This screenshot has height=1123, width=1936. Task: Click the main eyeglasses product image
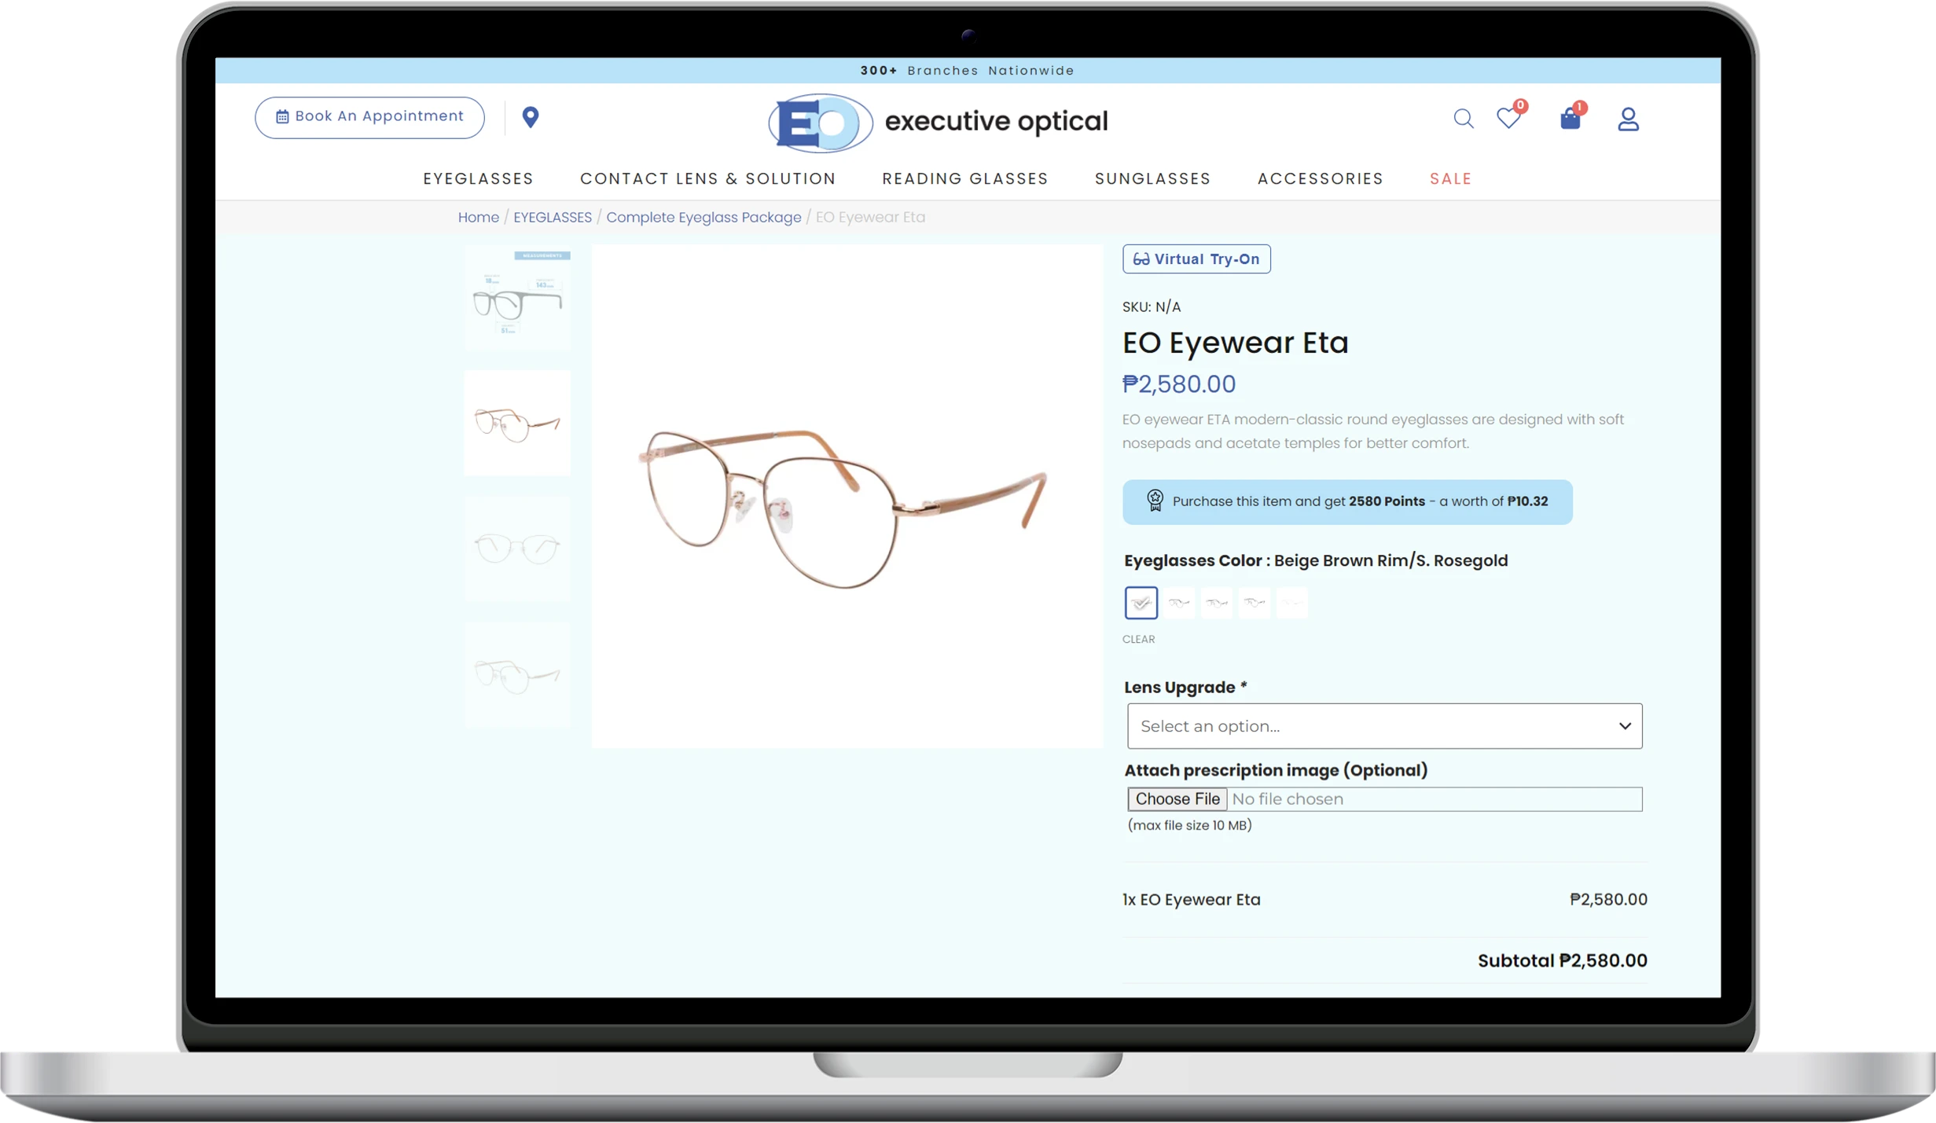coord(847,496)
